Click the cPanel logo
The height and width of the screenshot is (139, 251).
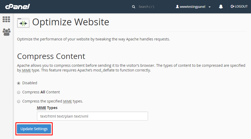click(17, 7)
